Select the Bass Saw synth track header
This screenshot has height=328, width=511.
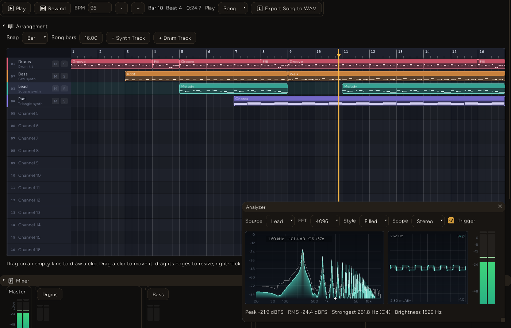click(39, 76)
